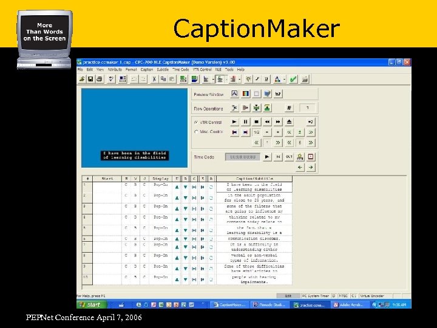
Task: Open a file using the toolbar folder icon
Action: click(x=82, y=79)
